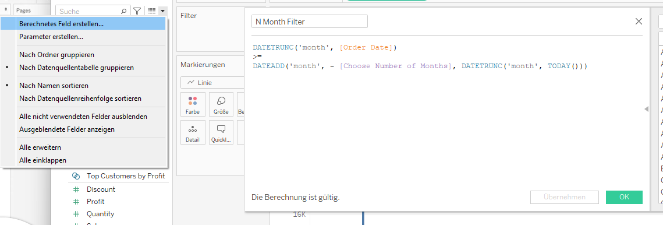Click the Quickinfo marks card icon
This screenshot has width=663, height=225.
pyautogui.click(x=221, y=132)
